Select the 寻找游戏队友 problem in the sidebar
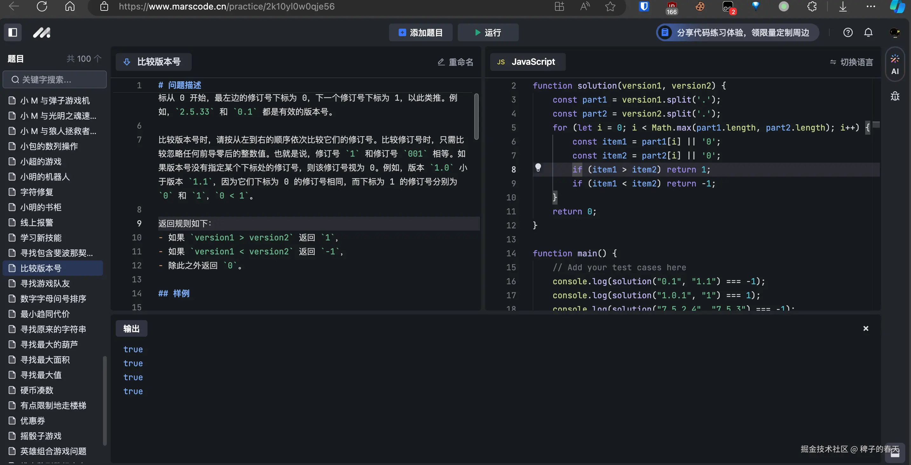 pos(44,283)
